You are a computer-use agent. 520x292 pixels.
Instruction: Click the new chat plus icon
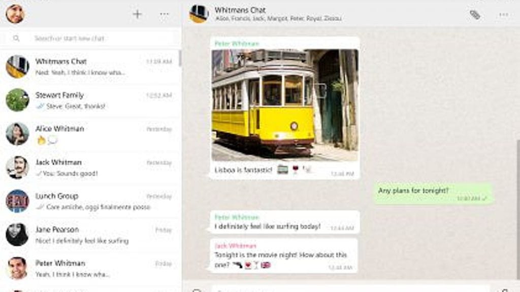coord(137,14)
